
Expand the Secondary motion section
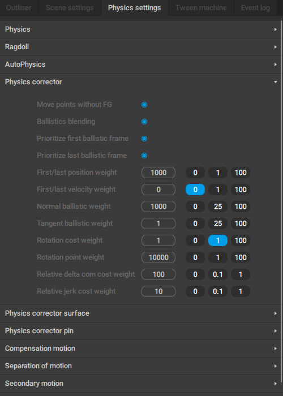pos(140,384)
